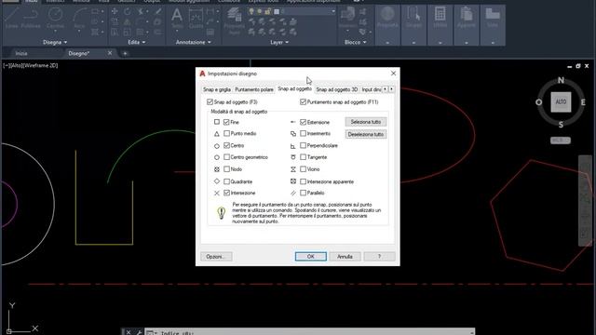The image size is (596, 335).
Task: Switch to Snap ad oggetto 3D tab
Action: (337, 89)
